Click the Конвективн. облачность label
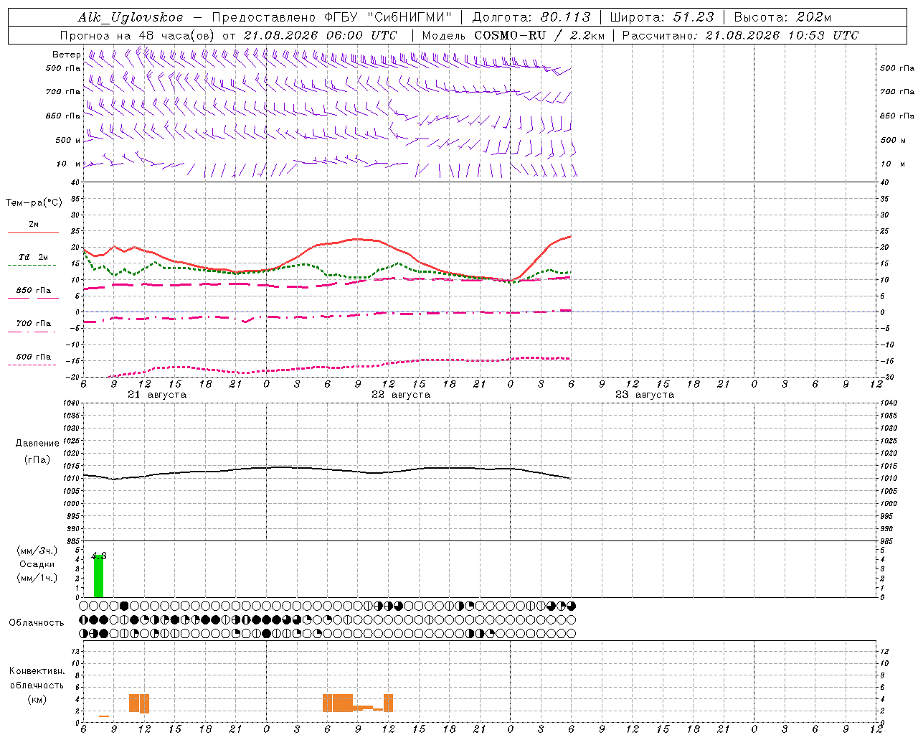Screen dimensions: 918x735 coord(37,685)
